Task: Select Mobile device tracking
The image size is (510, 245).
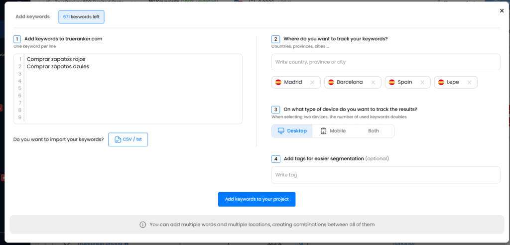Action: (x=333, y=131)
